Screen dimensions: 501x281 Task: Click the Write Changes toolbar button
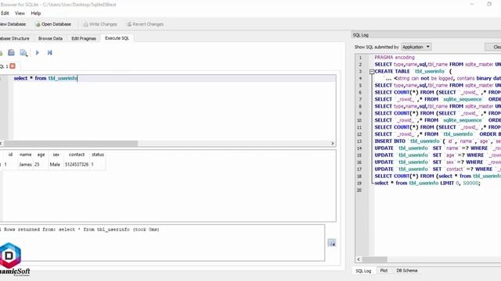(100, 24)
